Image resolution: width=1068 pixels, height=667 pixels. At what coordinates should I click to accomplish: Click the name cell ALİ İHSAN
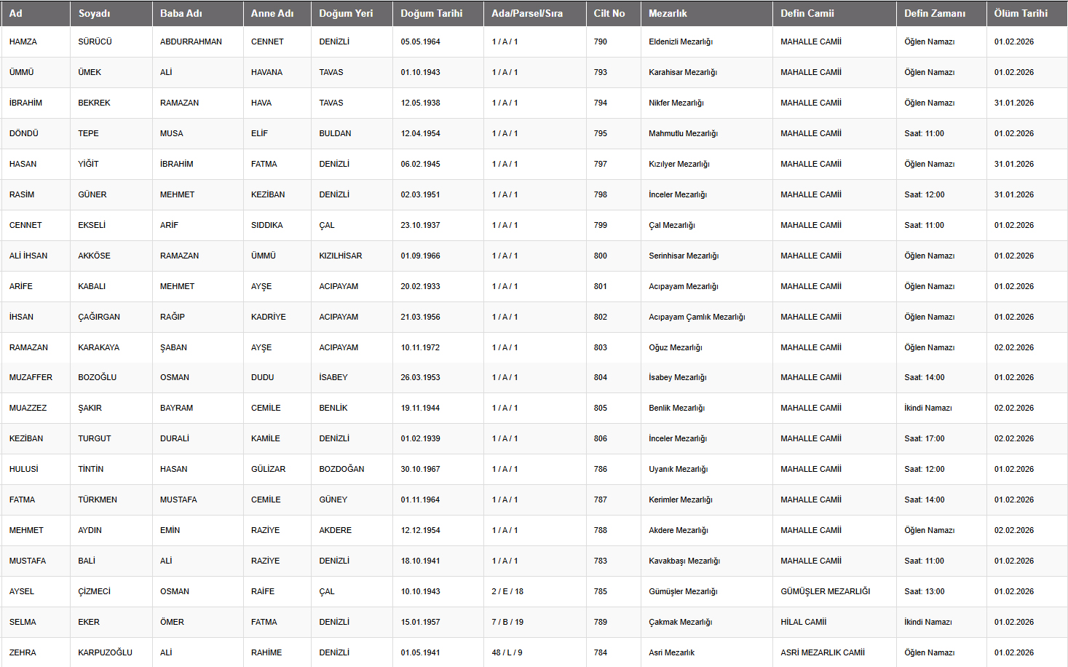[x=28, y=256]
